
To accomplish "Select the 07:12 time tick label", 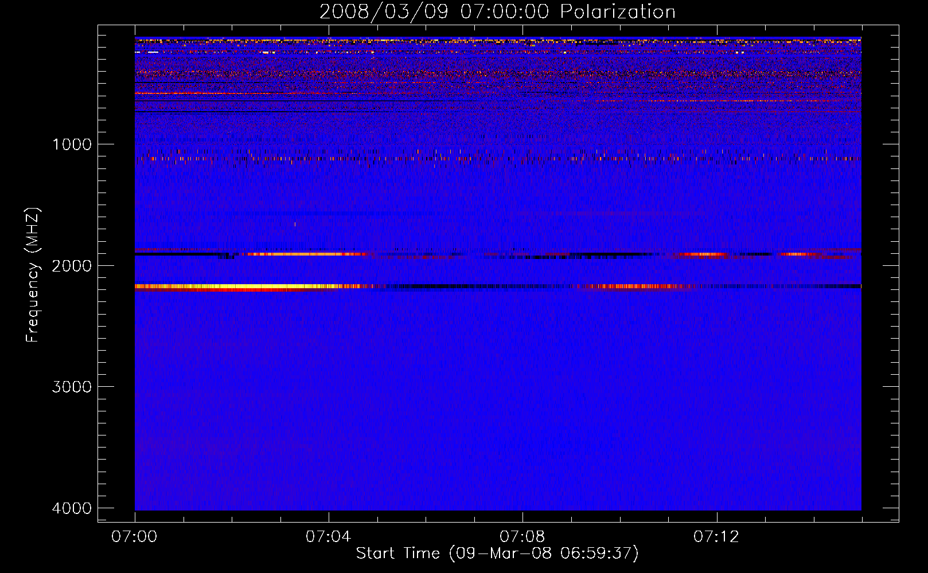I will 716,537.
